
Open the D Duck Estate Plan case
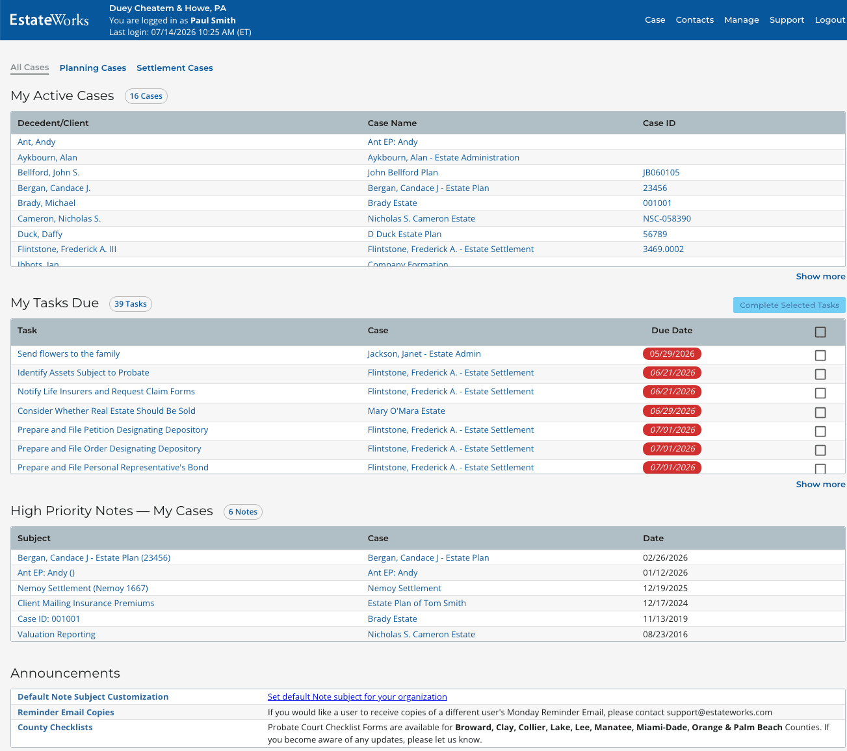(404, 234)
